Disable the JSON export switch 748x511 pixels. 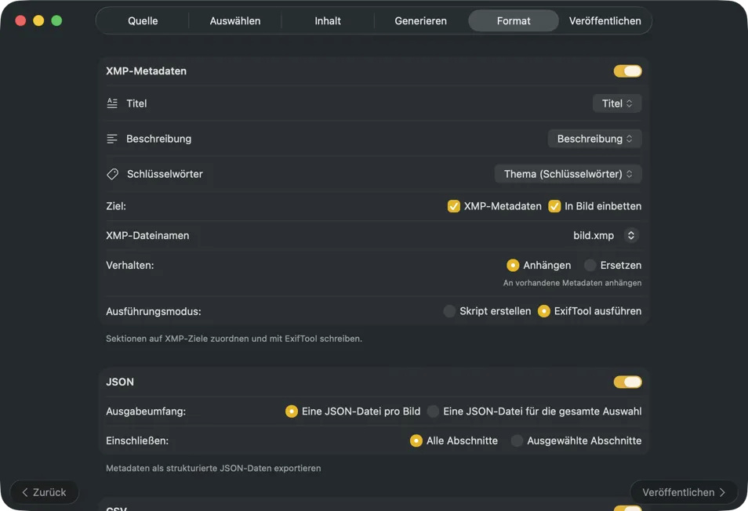pos(627,382)
